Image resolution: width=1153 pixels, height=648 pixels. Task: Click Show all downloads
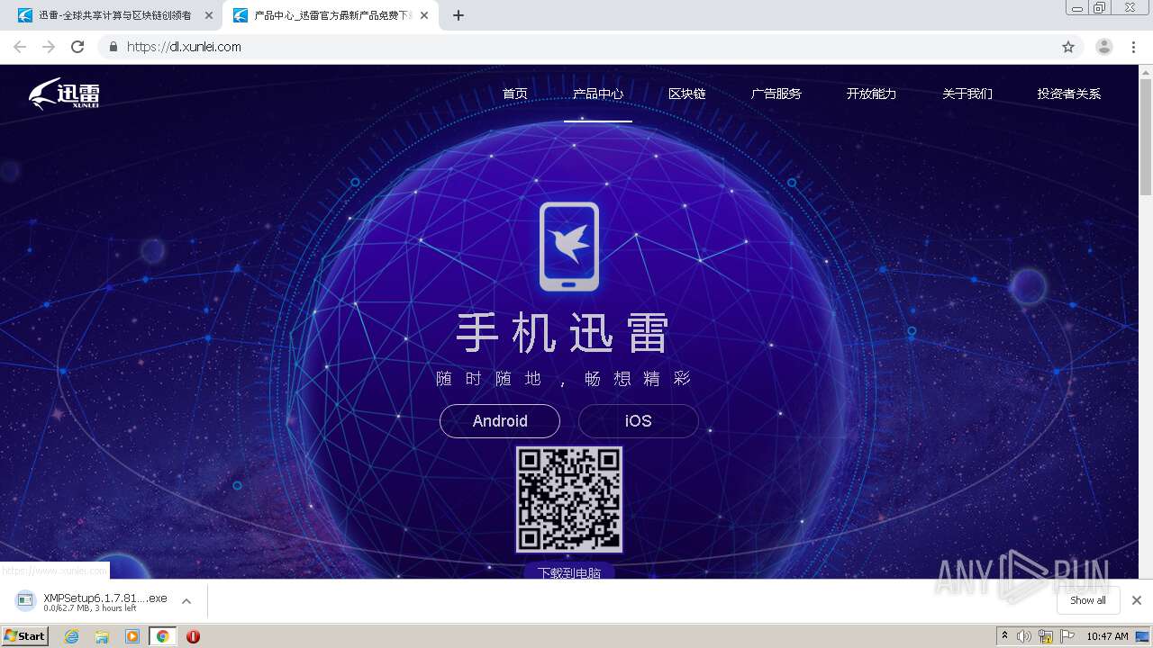pyautogui.click(x=1088, y=600)
